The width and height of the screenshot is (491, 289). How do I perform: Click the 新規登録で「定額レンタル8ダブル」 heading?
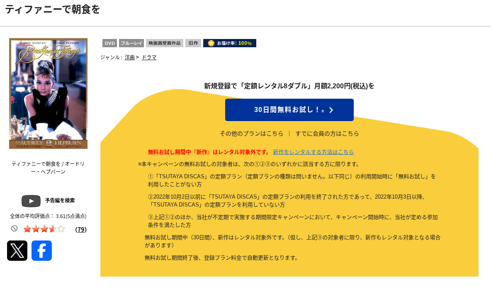(x=289, y=86)
